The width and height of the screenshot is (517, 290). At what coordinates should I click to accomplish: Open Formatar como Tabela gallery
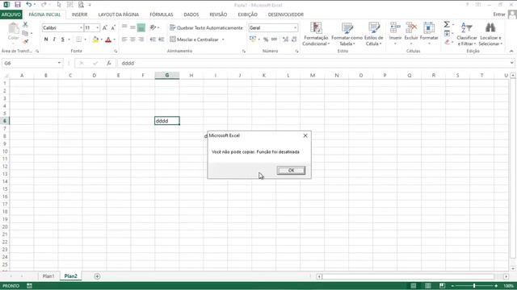click(x=347, y=34)
